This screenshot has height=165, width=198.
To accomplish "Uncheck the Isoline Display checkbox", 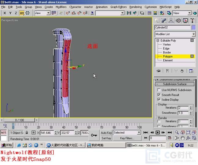I will [x=159, y=100].
